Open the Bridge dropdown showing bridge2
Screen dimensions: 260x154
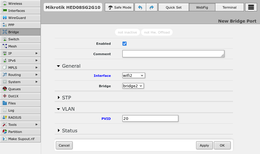(x=133, y=86)
